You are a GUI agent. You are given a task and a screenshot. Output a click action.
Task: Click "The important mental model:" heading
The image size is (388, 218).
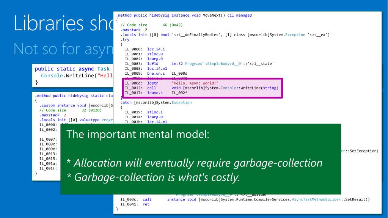coord(138,134)
